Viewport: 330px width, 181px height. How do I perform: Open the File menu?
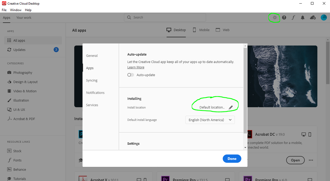point(4,10)
